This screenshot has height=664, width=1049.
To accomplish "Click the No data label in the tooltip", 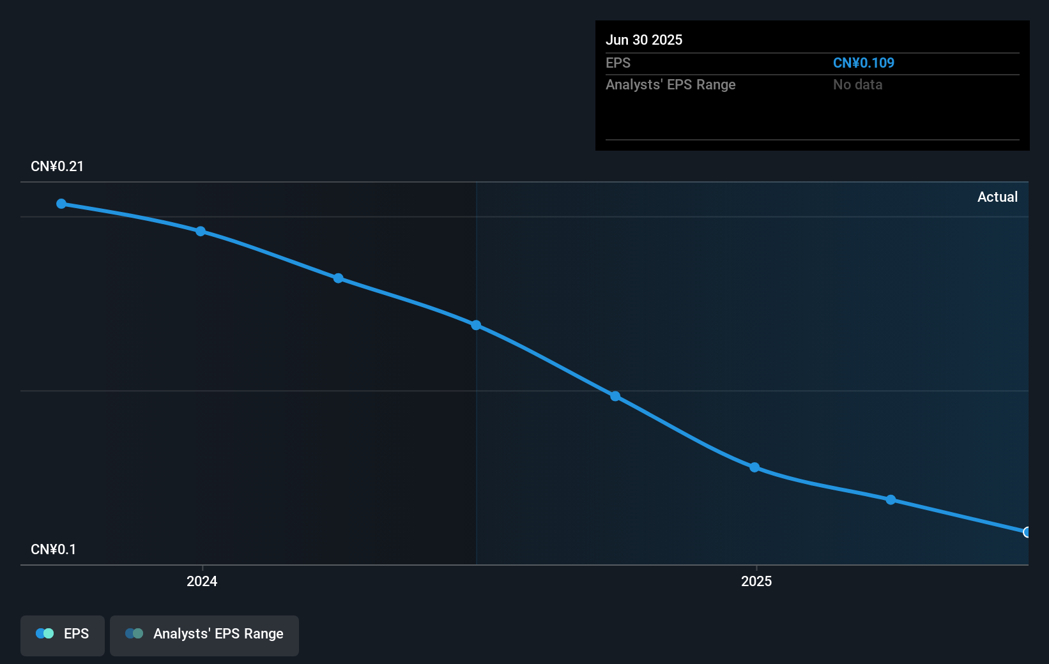I will 857,84.
